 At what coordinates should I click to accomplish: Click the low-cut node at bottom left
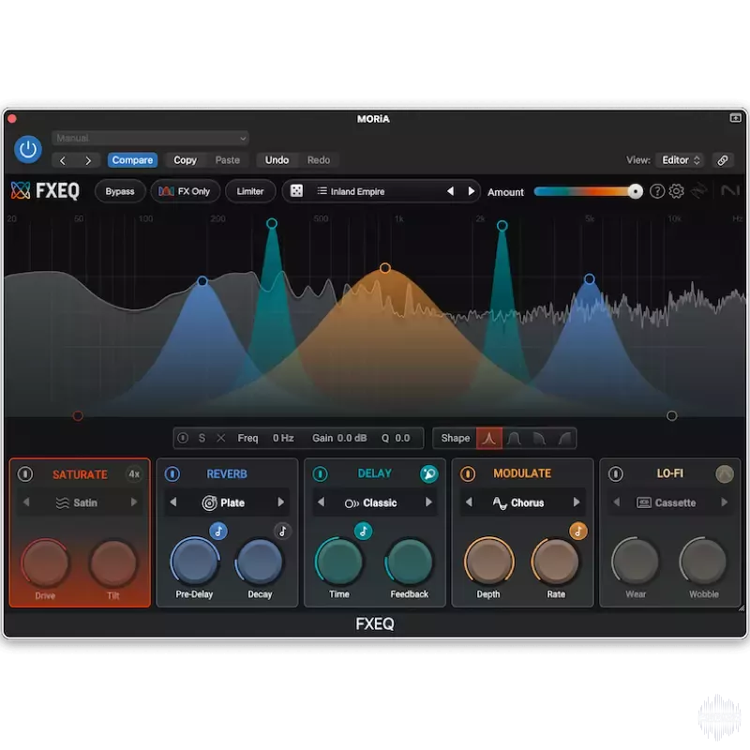[78, 416]
